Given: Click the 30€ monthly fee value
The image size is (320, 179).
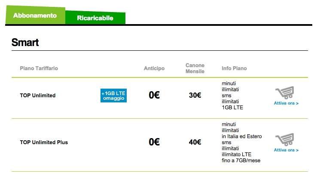Looking at the screenshot, I should click(195, 95).
